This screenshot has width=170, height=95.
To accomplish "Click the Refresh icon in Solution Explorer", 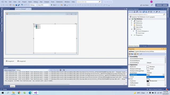I will click(x=146, y=12).
